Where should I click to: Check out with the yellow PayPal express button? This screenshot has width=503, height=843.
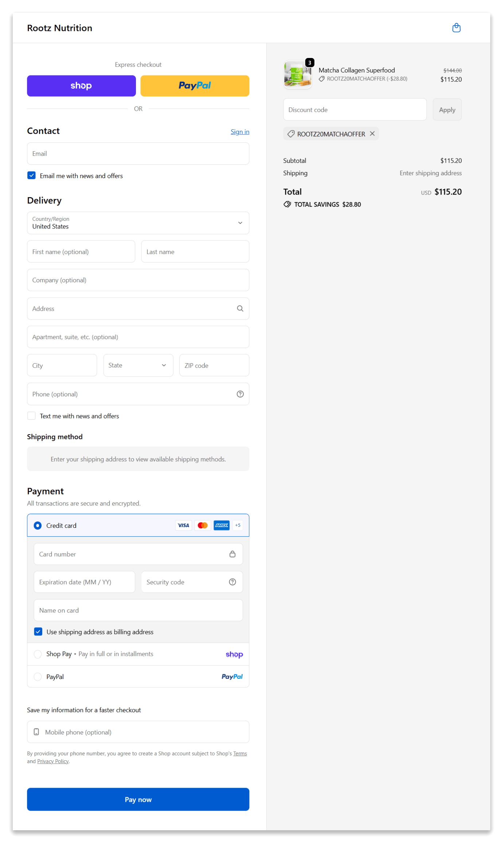195,86
